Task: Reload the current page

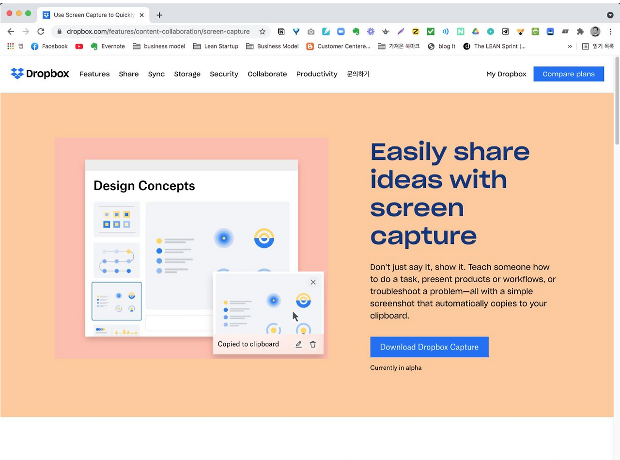Action: [x=41, y=32]
